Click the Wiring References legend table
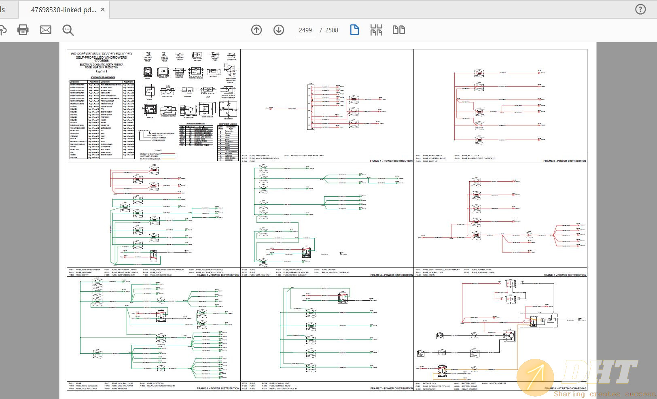This screenshot has width=657, height=399. click(x=196, y=135)
